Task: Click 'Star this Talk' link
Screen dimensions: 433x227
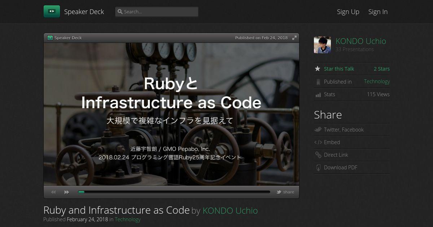Action: 339,69
